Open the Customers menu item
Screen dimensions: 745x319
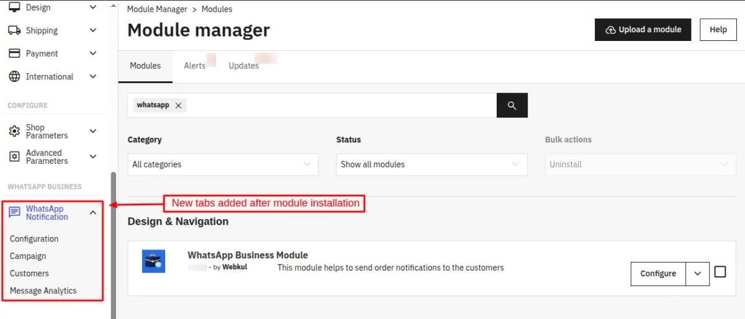(x=29, y=274)
